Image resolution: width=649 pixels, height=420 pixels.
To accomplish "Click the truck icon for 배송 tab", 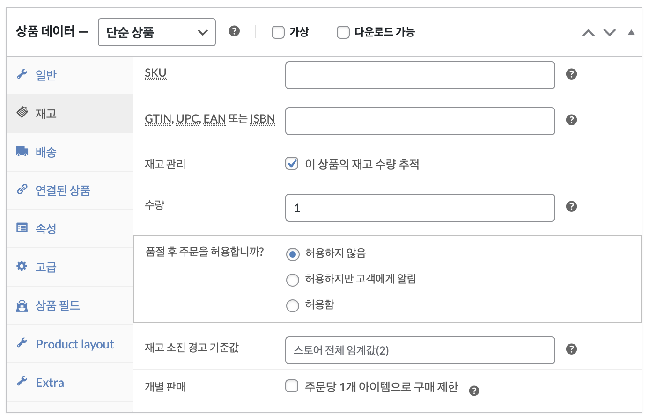I will pos(22,151).
